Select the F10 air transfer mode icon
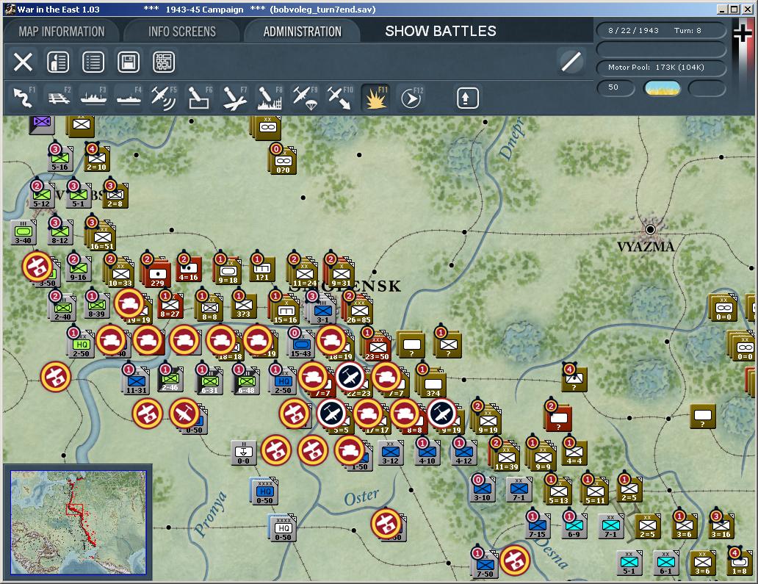Image resolution: width=758 pixels, height=584 pixels. pyautogui.click(x=340, y=97)
